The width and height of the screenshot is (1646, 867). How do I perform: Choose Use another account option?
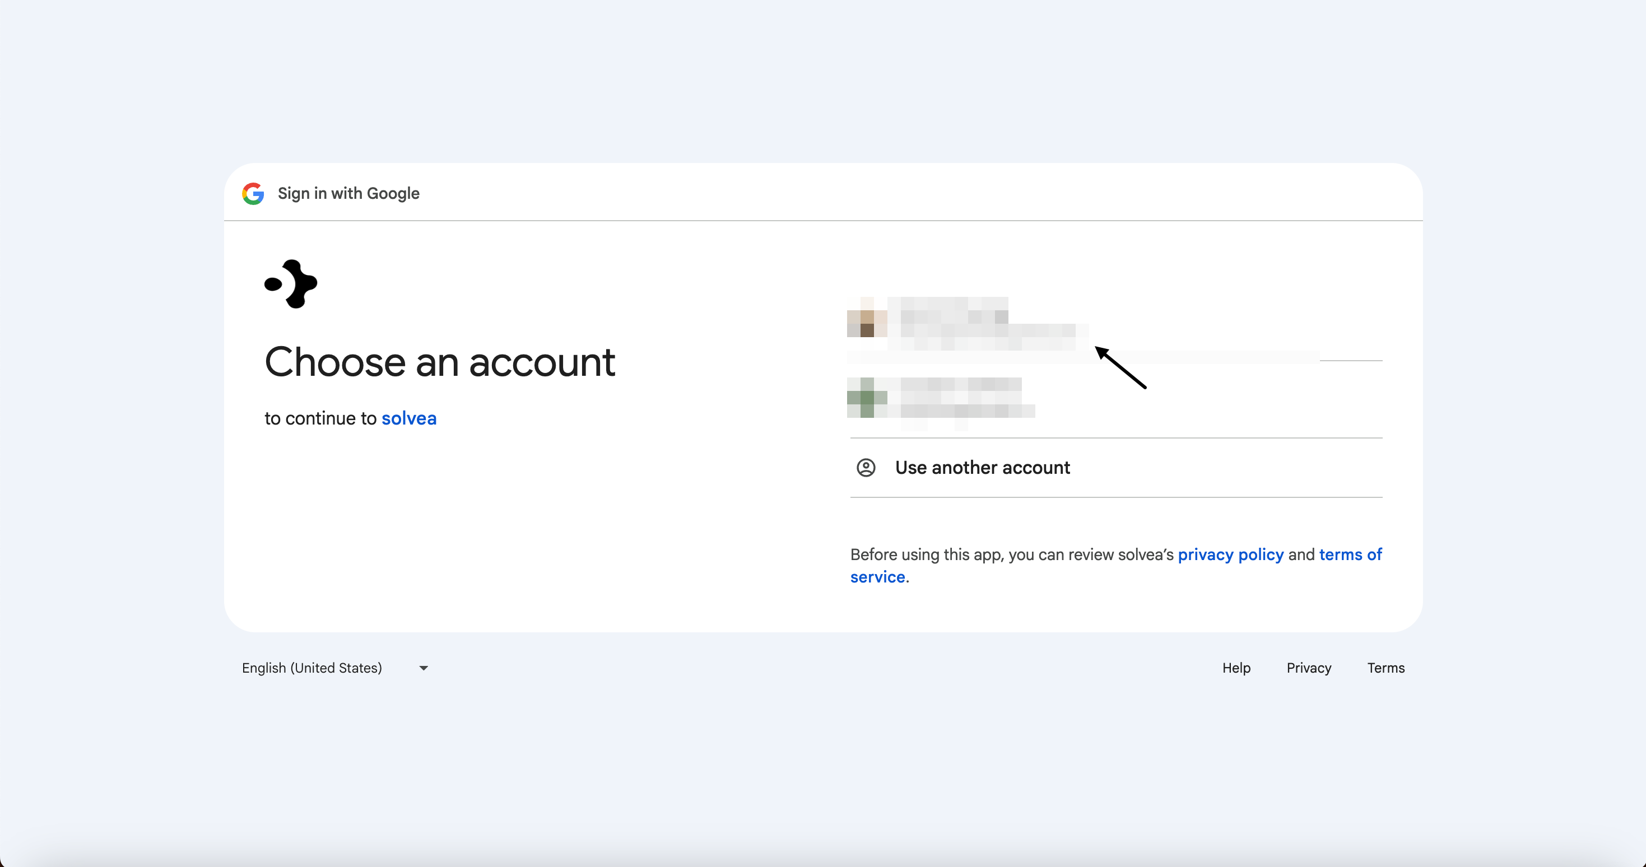click(x=982, y=468)
